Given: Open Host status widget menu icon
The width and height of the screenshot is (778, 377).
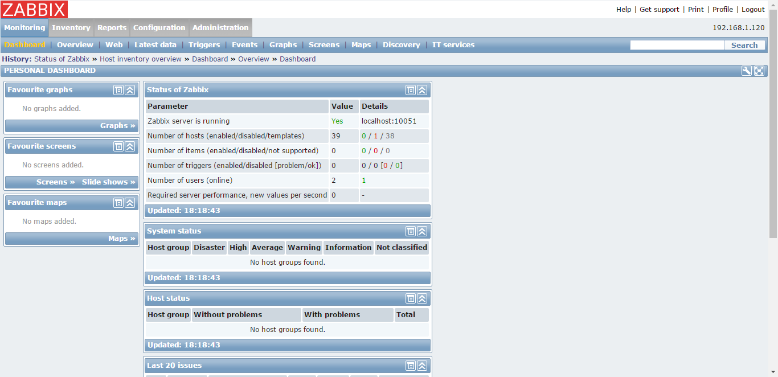Looking at the screenshot, I should click(x=410, y=298).
